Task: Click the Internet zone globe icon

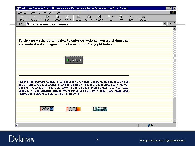Action: pos(149,125)
